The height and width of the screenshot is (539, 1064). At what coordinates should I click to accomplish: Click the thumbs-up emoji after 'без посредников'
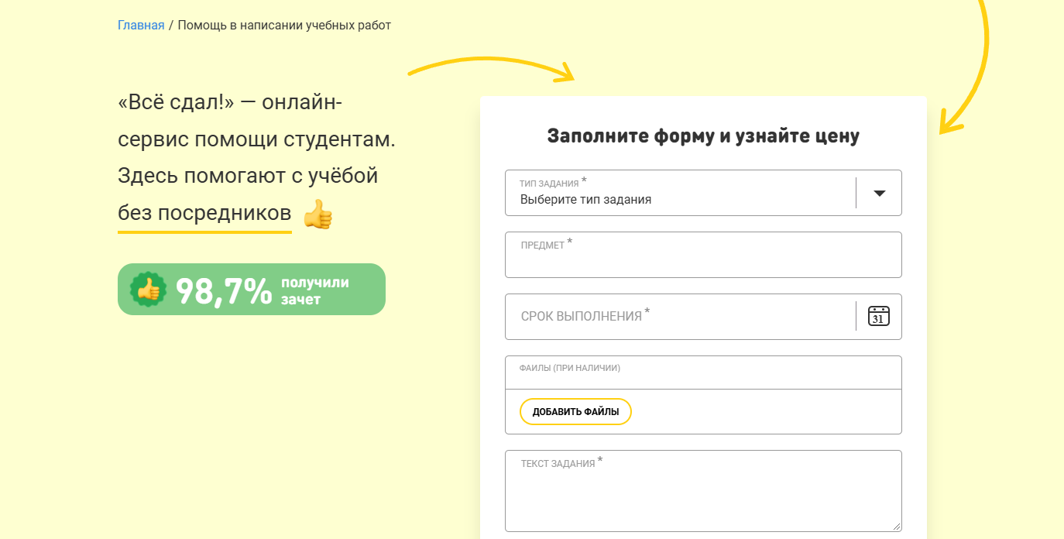(317, 215)
